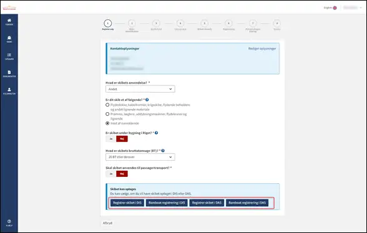
Task: Click 'Rediger oplysninger' link
Action: tap(262, 49)
